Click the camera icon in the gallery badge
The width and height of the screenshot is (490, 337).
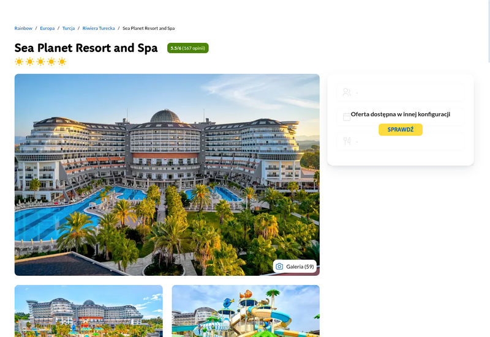(x=279, y=266)
